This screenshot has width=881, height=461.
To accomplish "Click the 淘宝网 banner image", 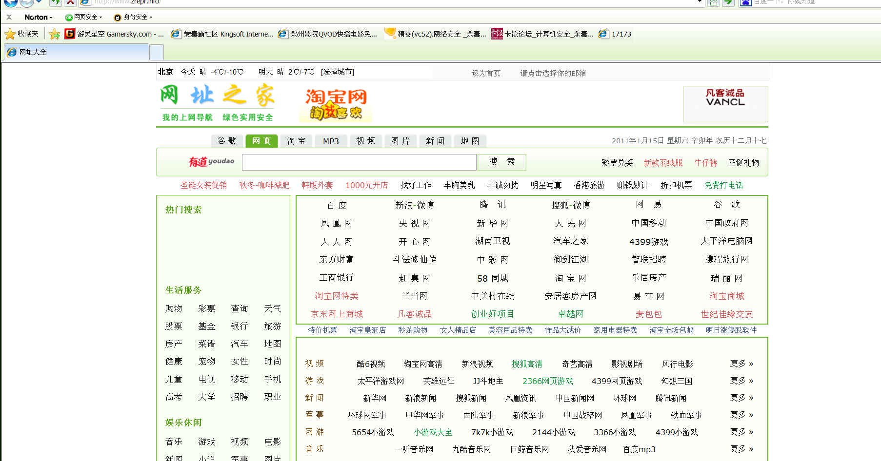I will coord(336,104).
